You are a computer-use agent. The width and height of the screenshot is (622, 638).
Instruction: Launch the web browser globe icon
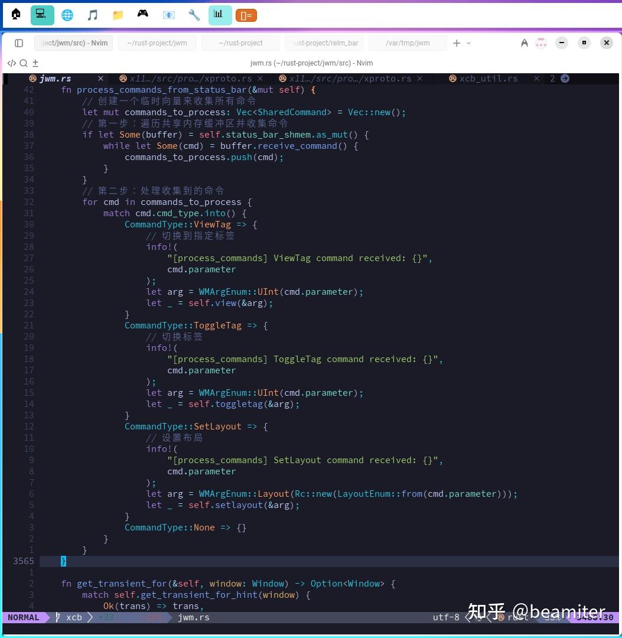[67, 15]
